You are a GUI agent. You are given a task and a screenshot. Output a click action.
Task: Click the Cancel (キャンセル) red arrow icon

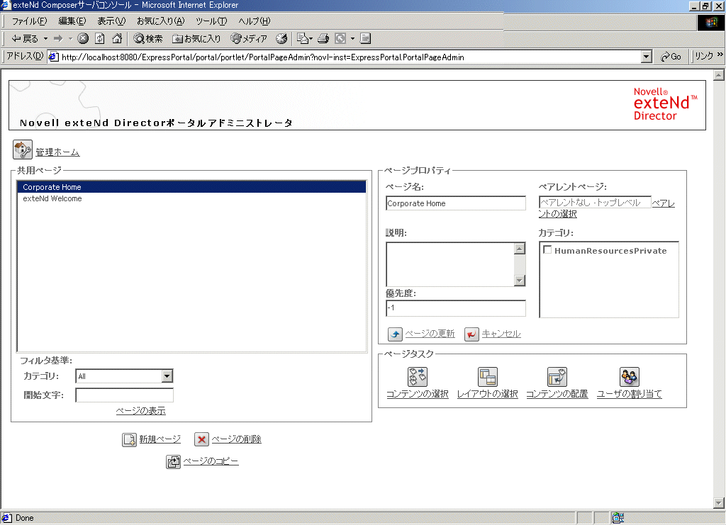pos(471,334)
